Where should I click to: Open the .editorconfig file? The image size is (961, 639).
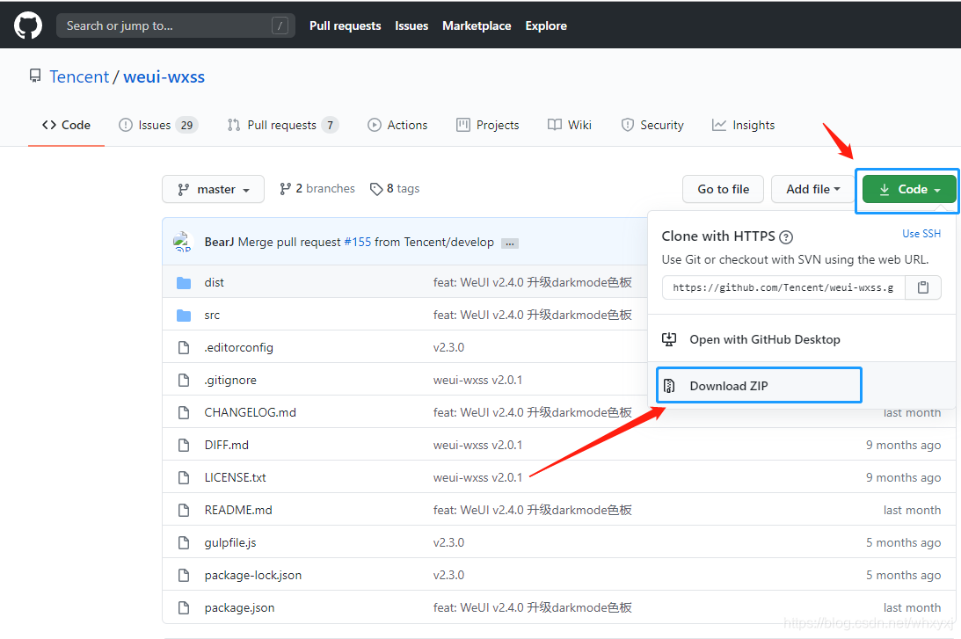(238, 347)
